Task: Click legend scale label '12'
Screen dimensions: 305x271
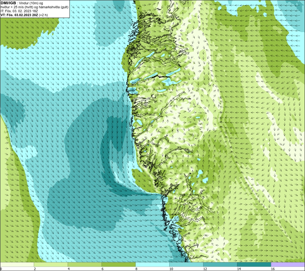Action: [205, 269]
